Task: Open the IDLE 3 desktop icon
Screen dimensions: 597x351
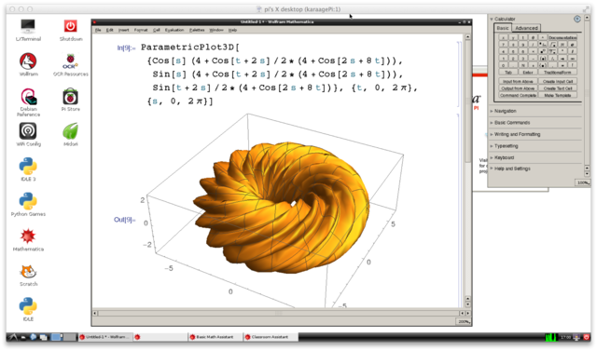Action: click(28, 169)
